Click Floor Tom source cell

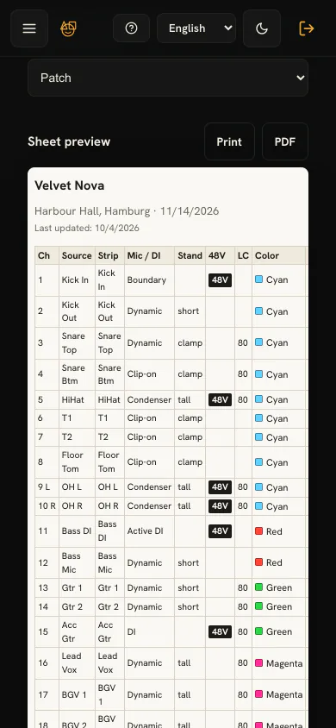click(77, 462)
